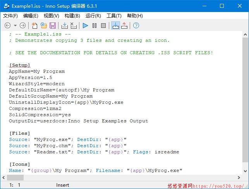The width and height of the screenshot is (249, 189).
Task: Toggle the Target Uninstall upload icon
Action: click(x=124, y=26)
